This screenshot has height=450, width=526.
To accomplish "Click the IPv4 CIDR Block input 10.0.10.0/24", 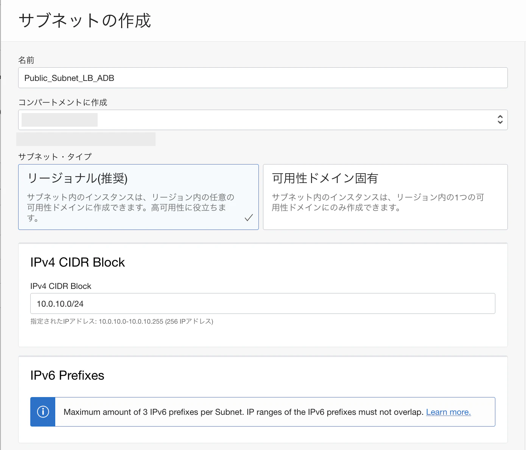I will (x=263, y=303).
